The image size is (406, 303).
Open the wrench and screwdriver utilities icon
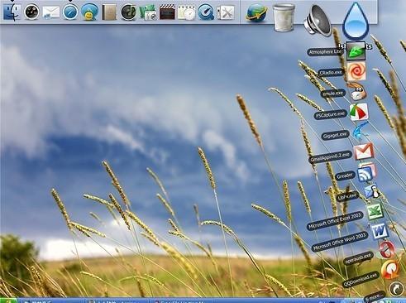226,12
